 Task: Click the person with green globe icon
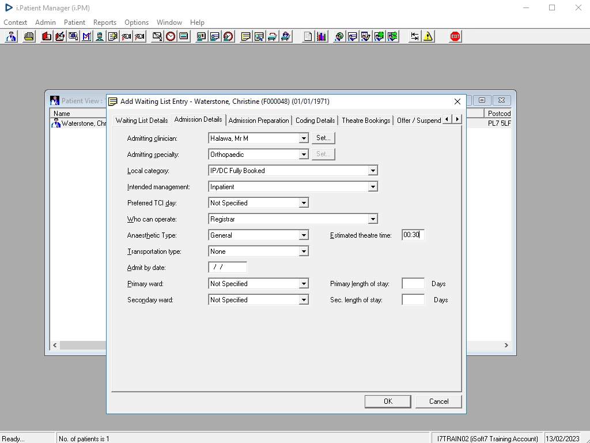(379, 36)
